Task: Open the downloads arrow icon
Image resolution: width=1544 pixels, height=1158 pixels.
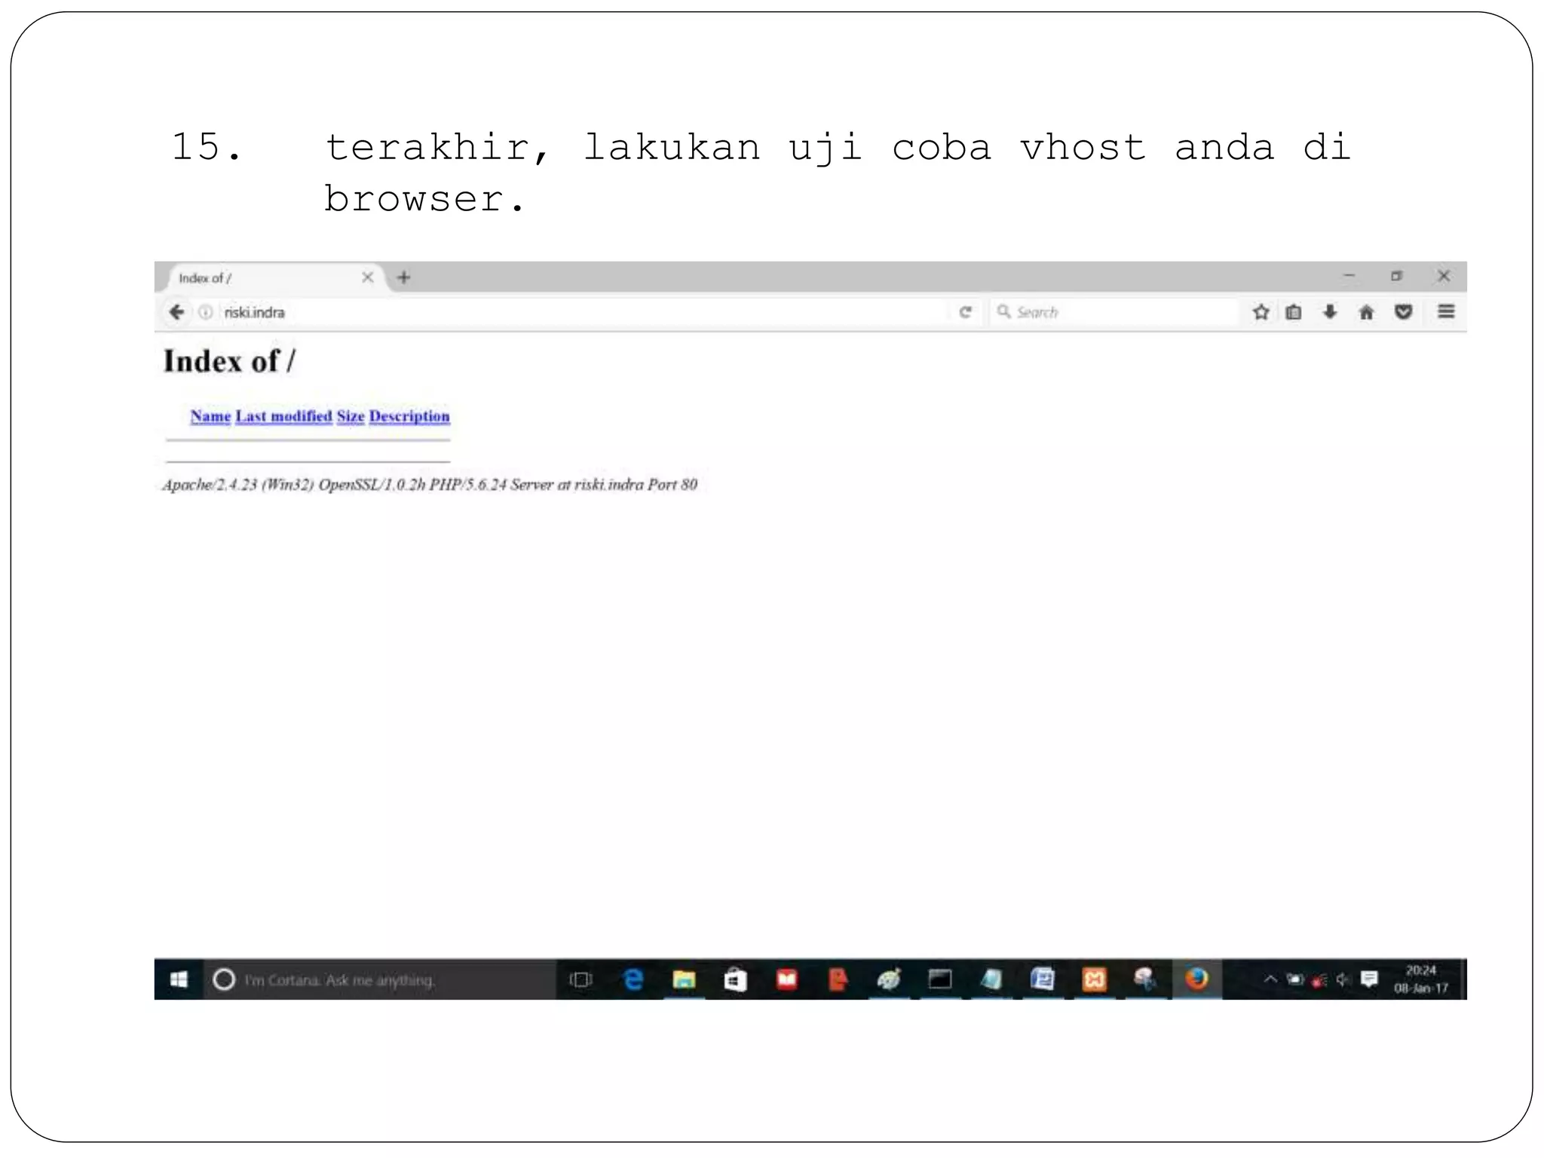Action: click(1330, 312)
